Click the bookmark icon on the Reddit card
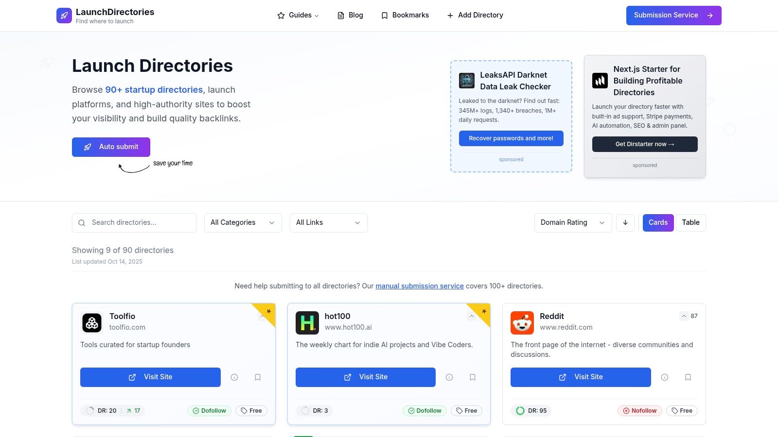Viewport: 778px width, 437px height. [x=688, y=377]
